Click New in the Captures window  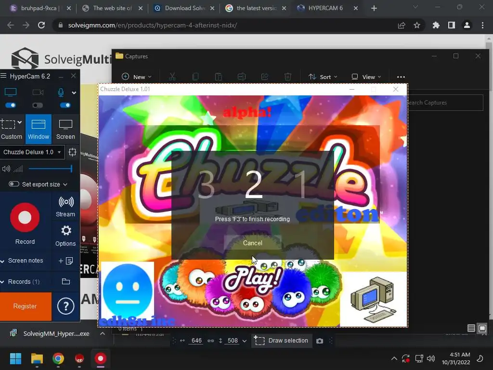[x=136, y=77]
